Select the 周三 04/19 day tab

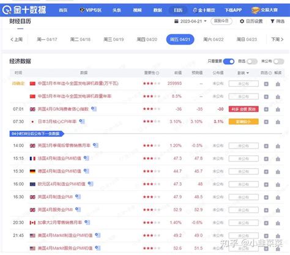pyautogui.click(x=114, y=39)
